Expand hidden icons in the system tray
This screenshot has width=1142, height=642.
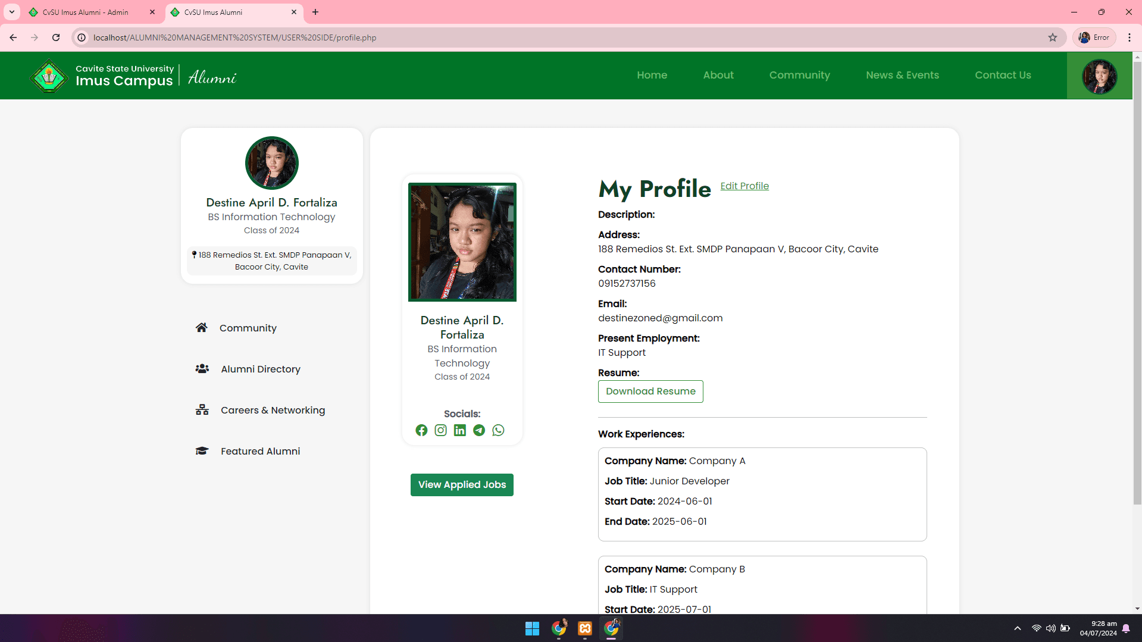[x=1017, y=628]
